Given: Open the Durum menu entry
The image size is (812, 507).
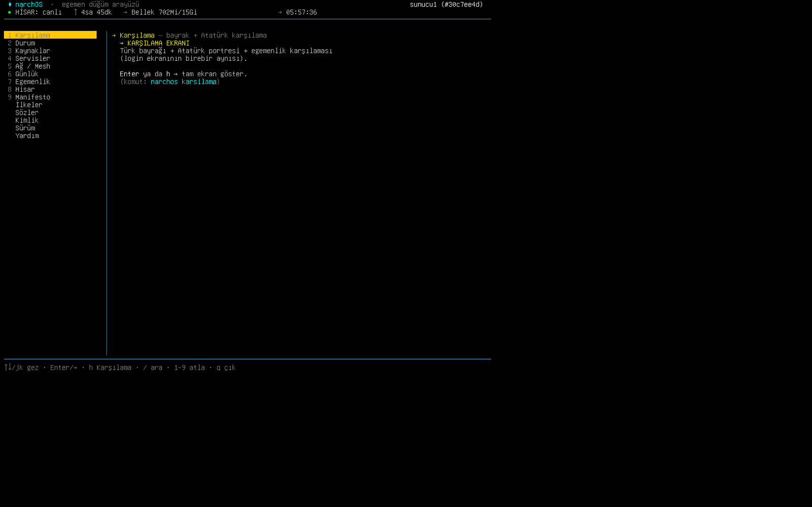Looking at the screenshot, I should pos(25,43).
